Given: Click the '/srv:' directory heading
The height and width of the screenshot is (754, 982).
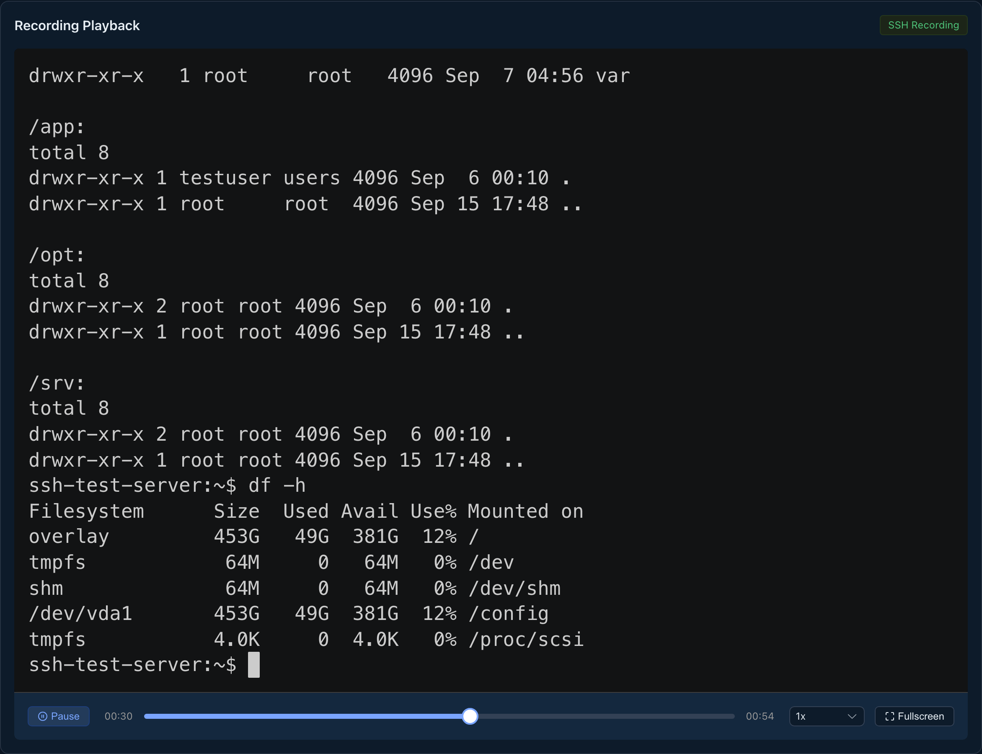Looking at the screenshot, I should (57, 383).
